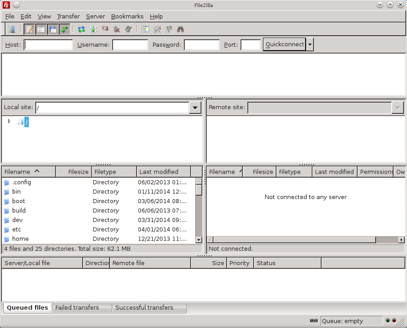This screenshot has width=407, height=328.
Task: Open the File menu
Action: pos(10,16)
